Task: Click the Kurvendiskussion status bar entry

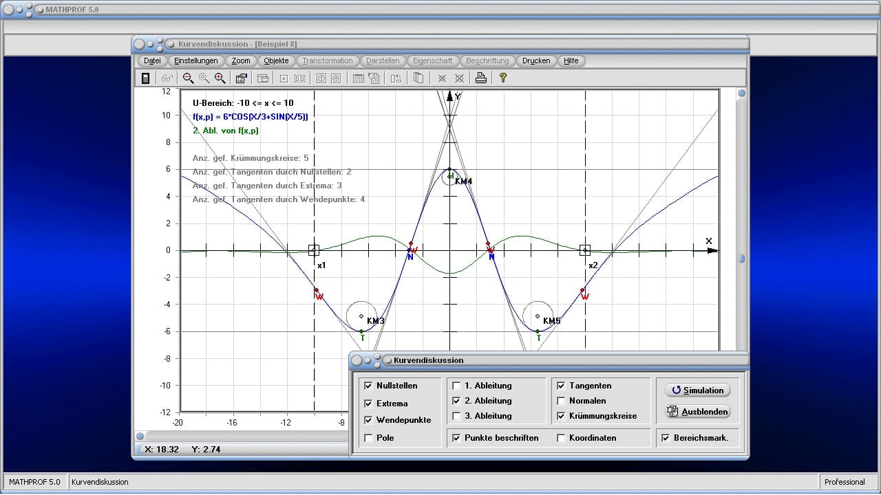Action: tap(100, 482)
